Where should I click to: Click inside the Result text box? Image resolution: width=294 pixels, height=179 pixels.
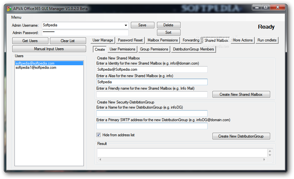pos(182,153)
